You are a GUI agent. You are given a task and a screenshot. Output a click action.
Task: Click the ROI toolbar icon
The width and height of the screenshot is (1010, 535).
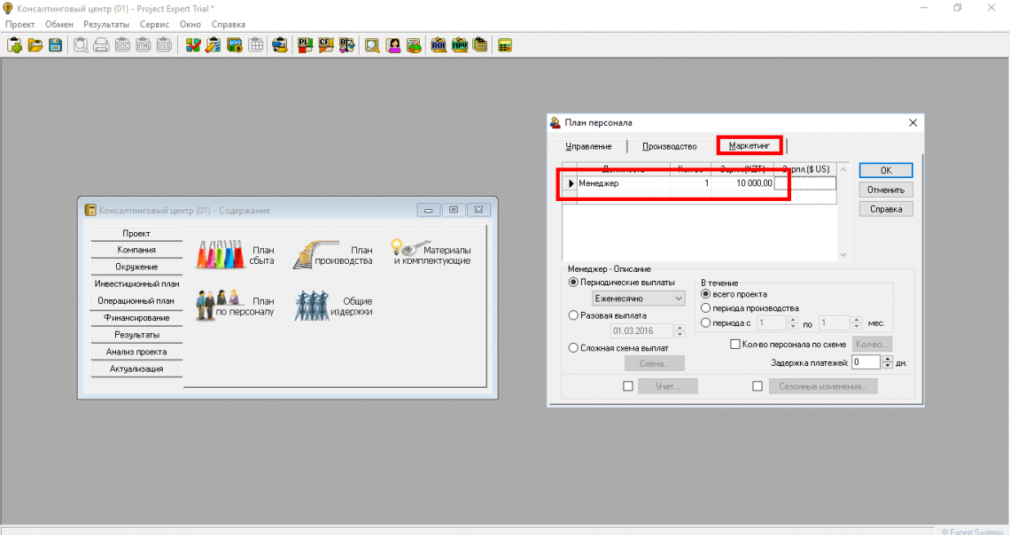(439, 45)
